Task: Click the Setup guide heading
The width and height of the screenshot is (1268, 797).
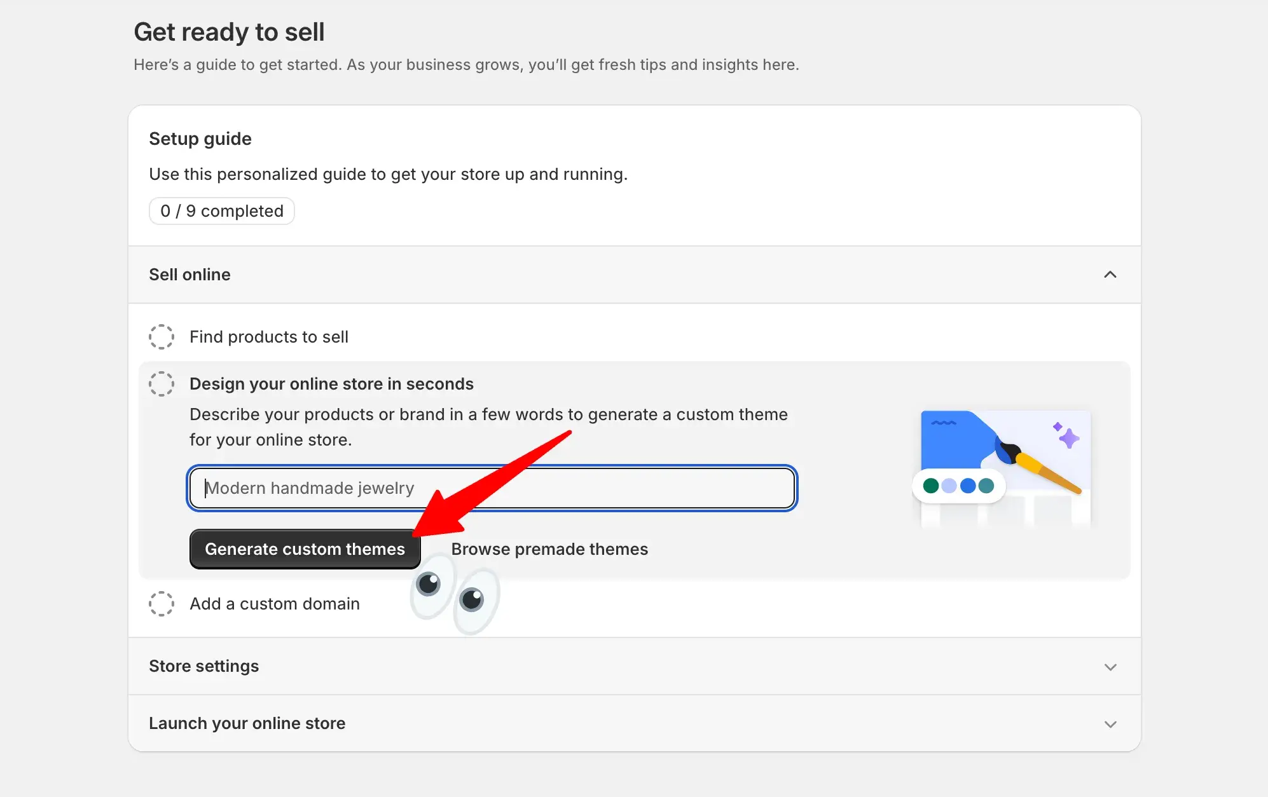Action: tap(200, 139)
